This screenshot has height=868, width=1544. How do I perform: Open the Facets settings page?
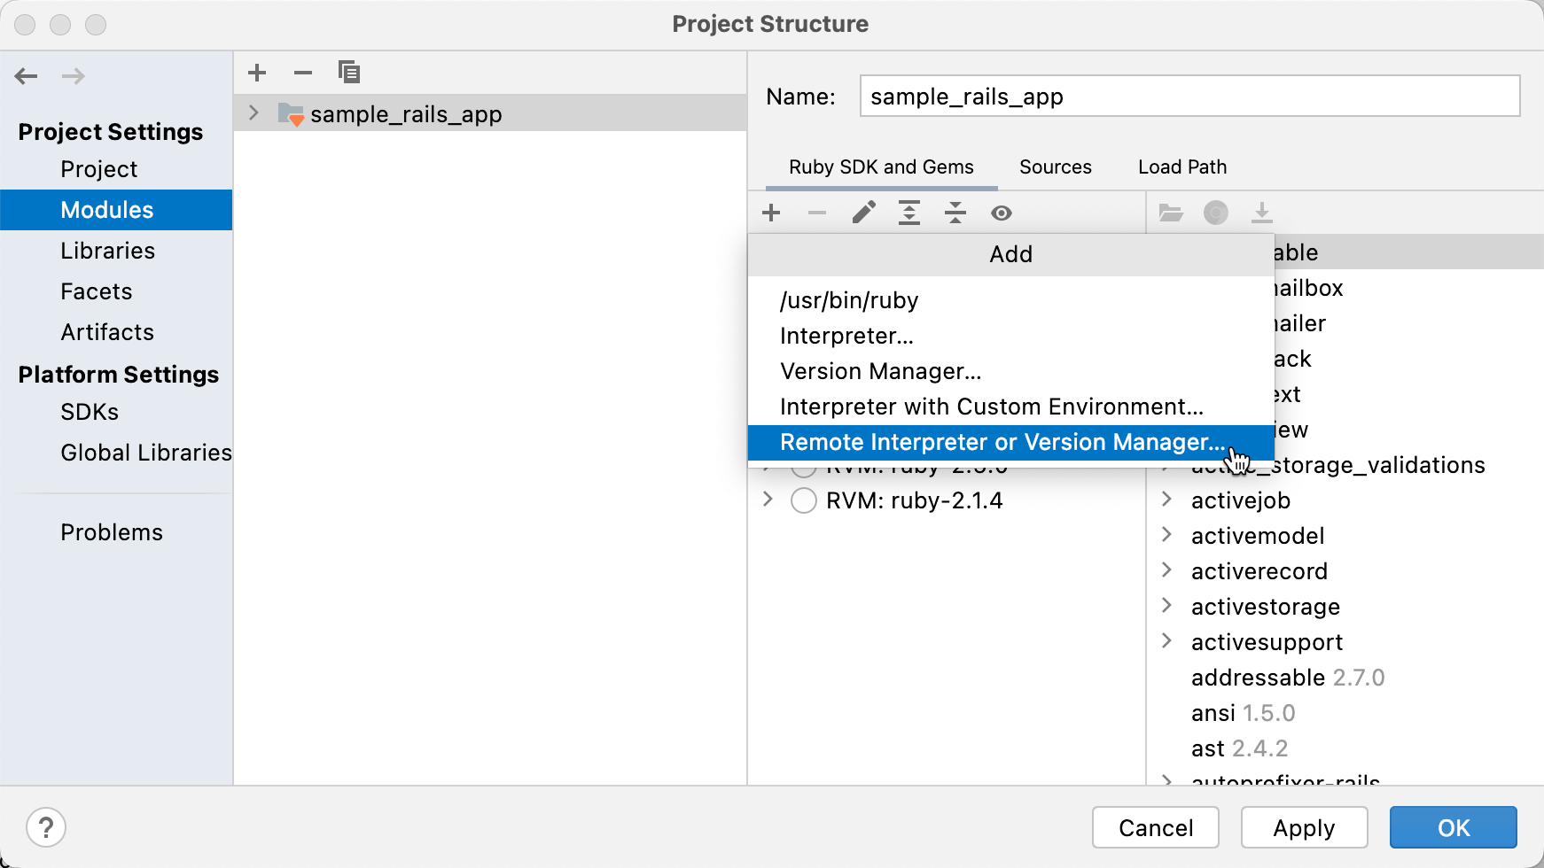pyautogui.click(x=116, y=291)
